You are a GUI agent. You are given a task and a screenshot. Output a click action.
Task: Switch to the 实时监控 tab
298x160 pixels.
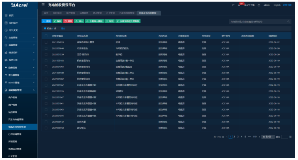(57, 13)
